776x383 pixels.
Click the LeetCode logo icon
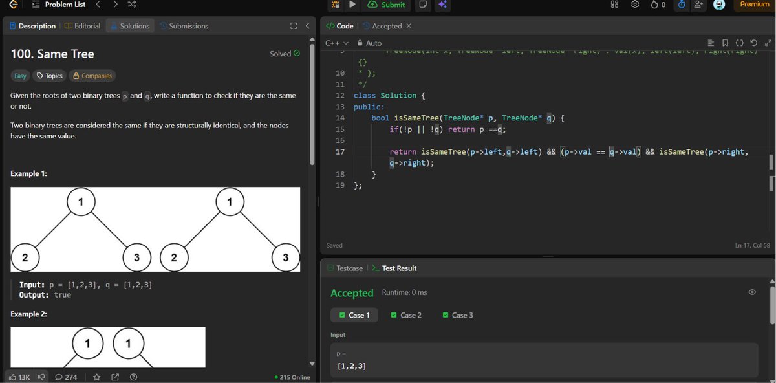(x=12, y=5)
